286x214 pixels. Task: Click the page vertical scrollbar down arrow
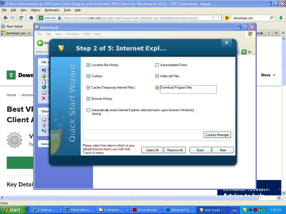pos(283,193)
